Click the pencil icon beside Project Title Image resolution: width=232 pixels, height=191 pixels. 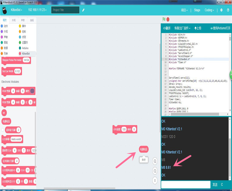pos(83,10)
